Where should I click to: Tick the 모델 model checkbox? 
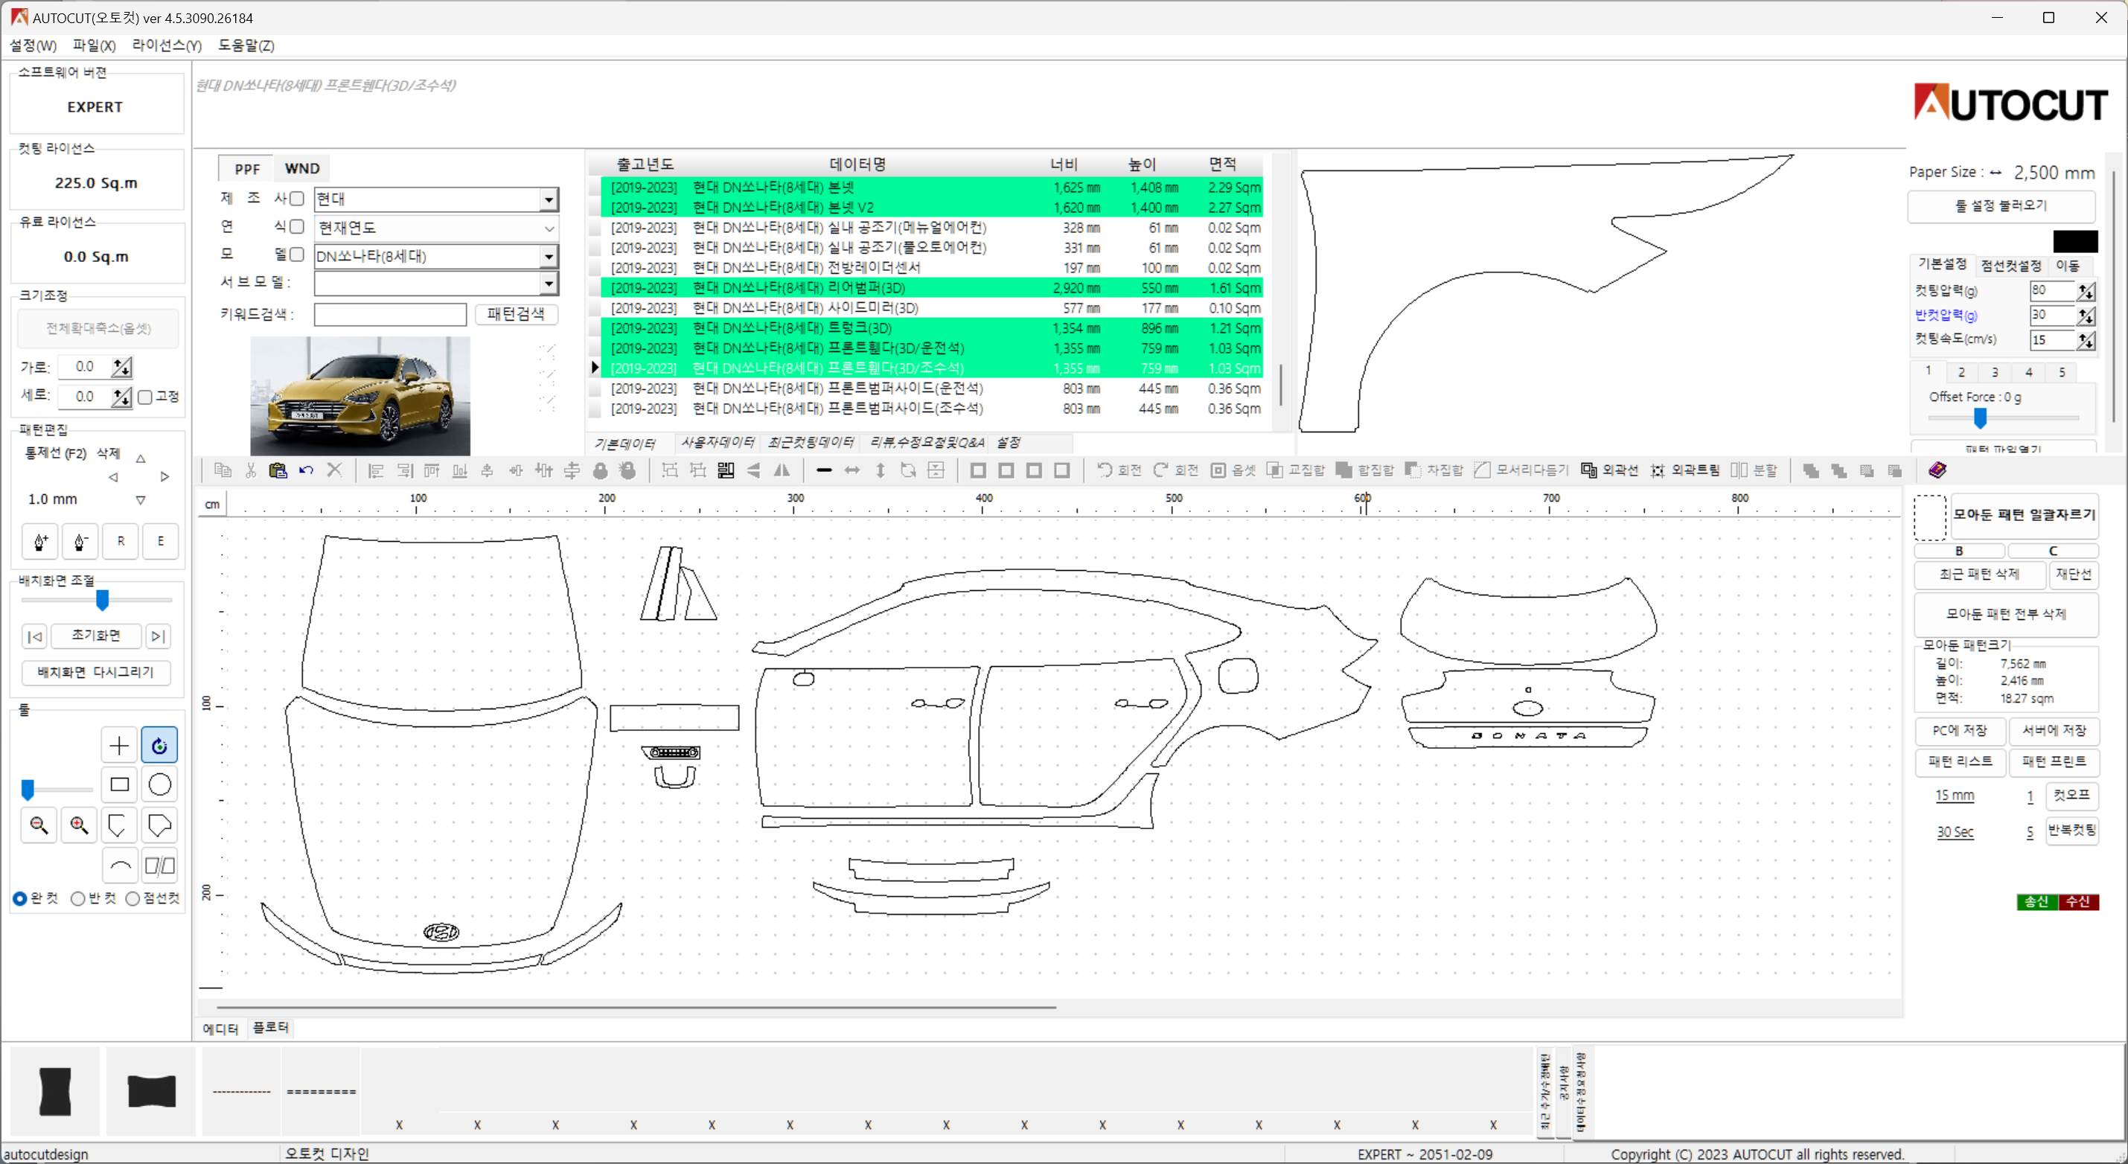pyautogui.click(x=298, y=255)
